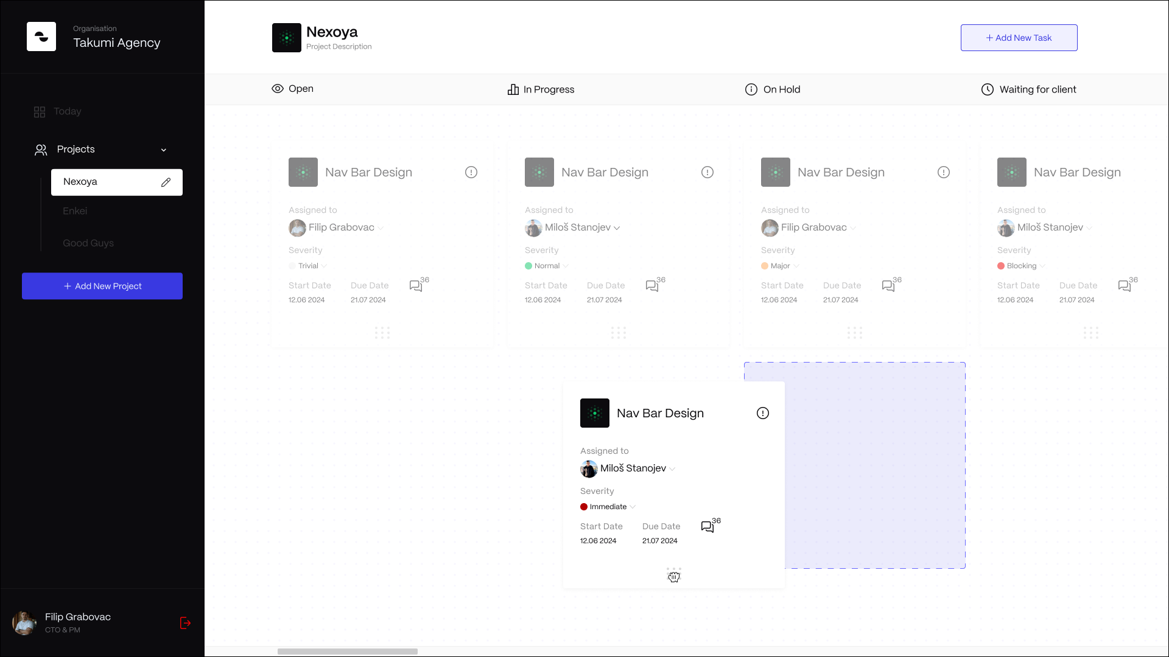
Task: Click the Takumi Agency logo icon
Action: coord(41,36)
